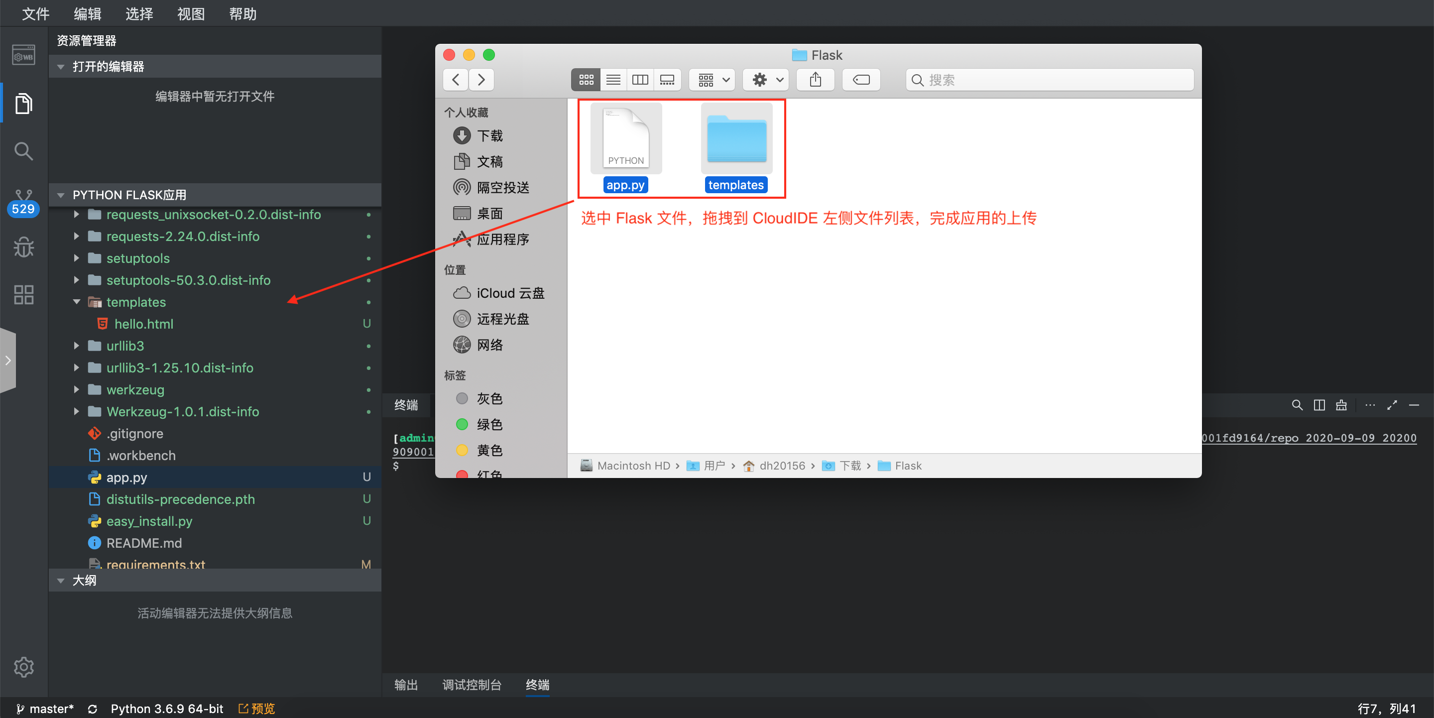The image size is (1434, 718).
Task: Collapse the templates folder in explorer
Action: [77, 302]
